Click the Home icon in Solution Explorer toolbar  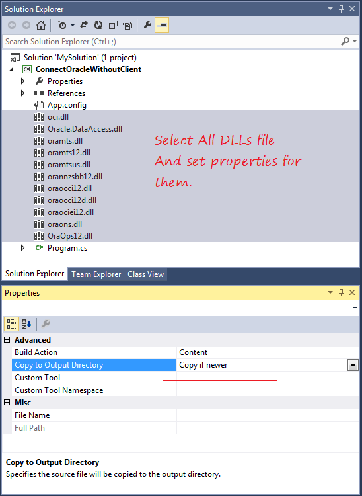[41, 25]
